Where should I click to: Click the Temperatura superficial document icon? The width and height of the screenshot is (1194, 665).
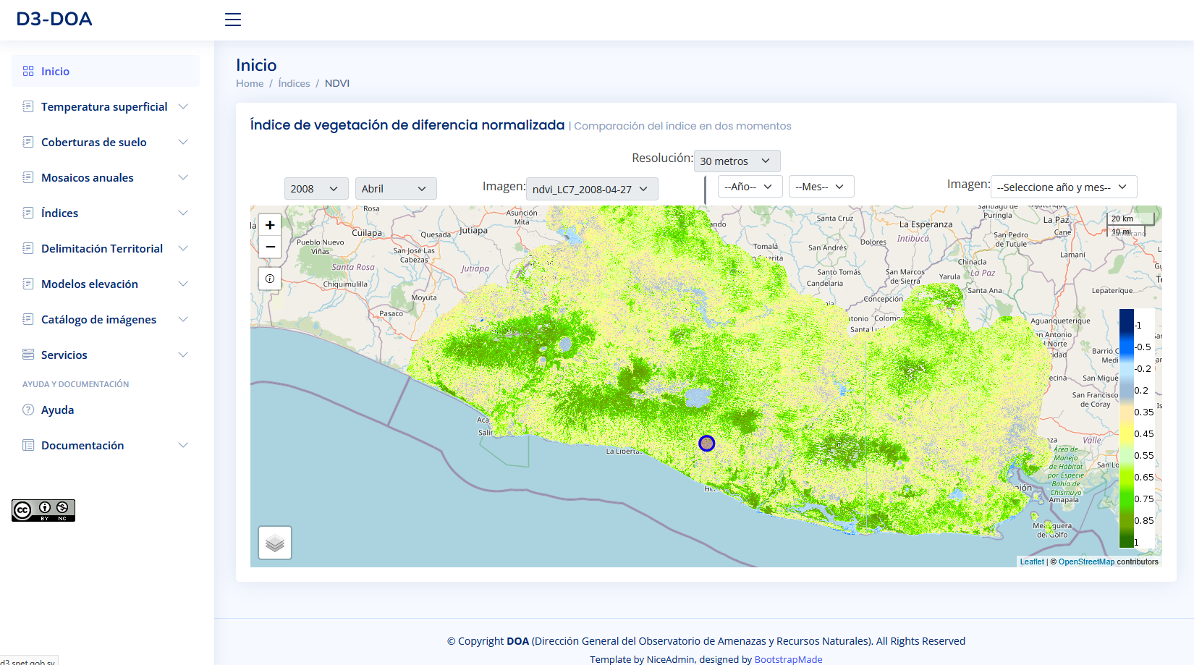[x=28, y=106]
